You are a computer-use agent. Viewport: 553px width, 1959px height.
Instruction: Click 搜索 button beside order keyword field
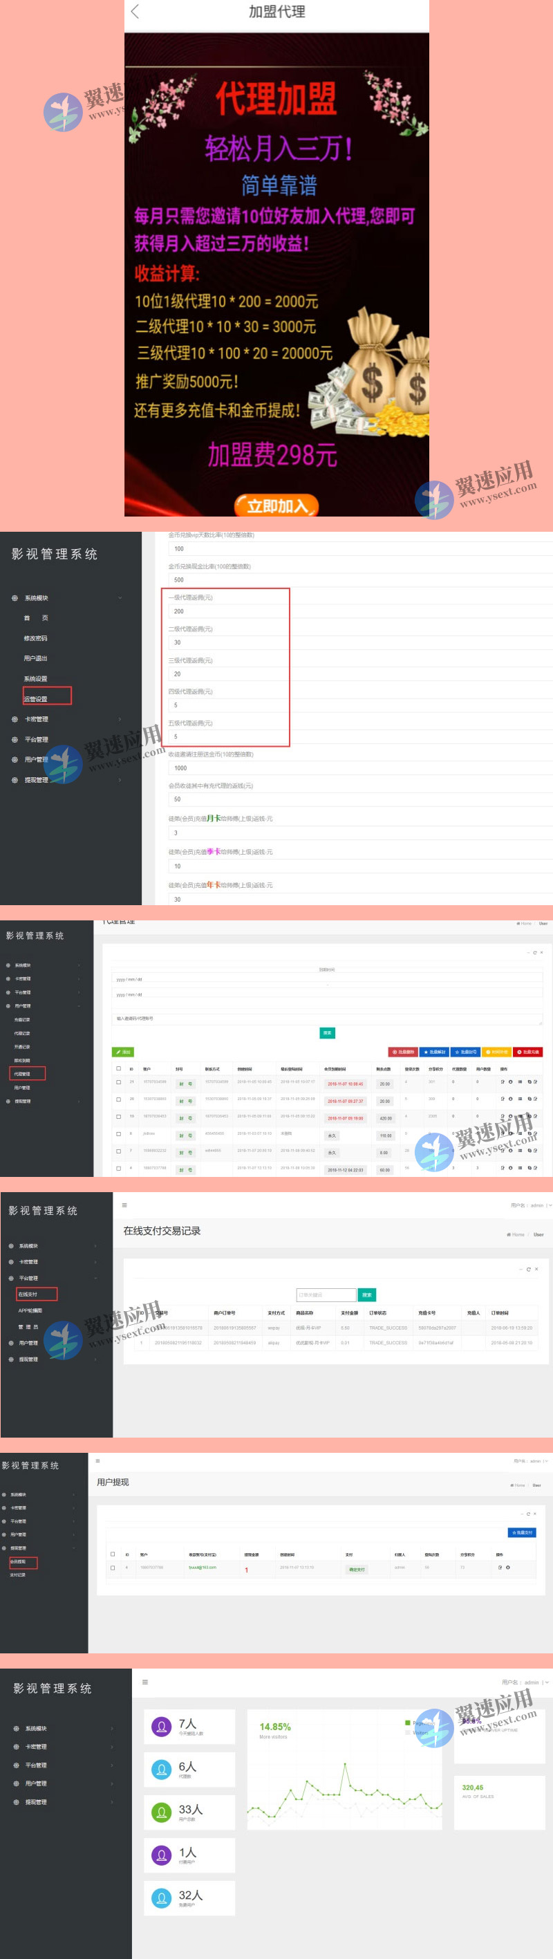pos(366,1294)
